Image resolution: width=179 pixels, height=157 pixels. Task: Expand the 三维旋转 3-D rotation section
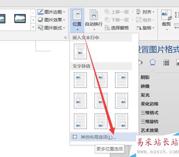pos(149,122)
